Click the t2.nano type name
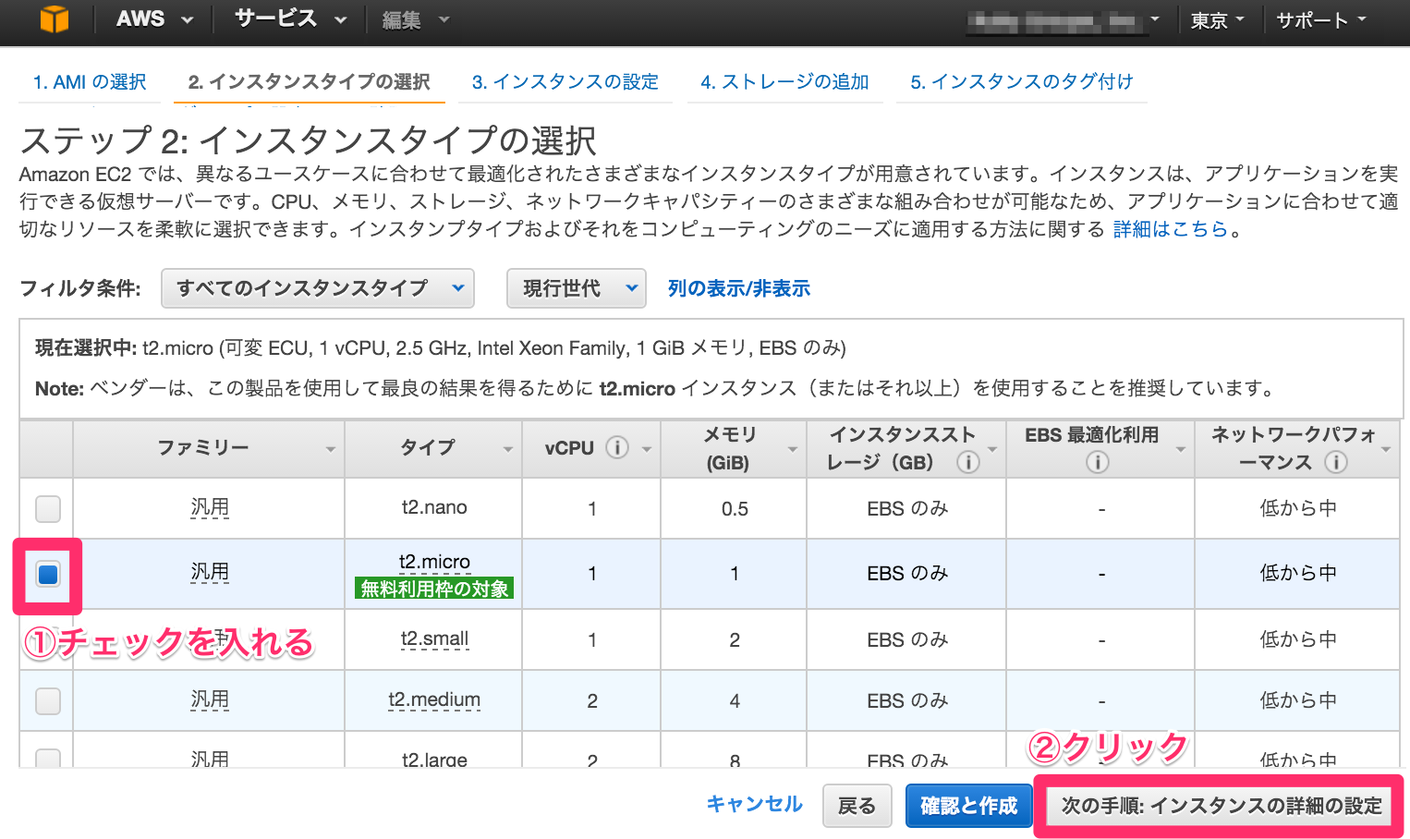The image size is (1410, 839). (434, 507)
